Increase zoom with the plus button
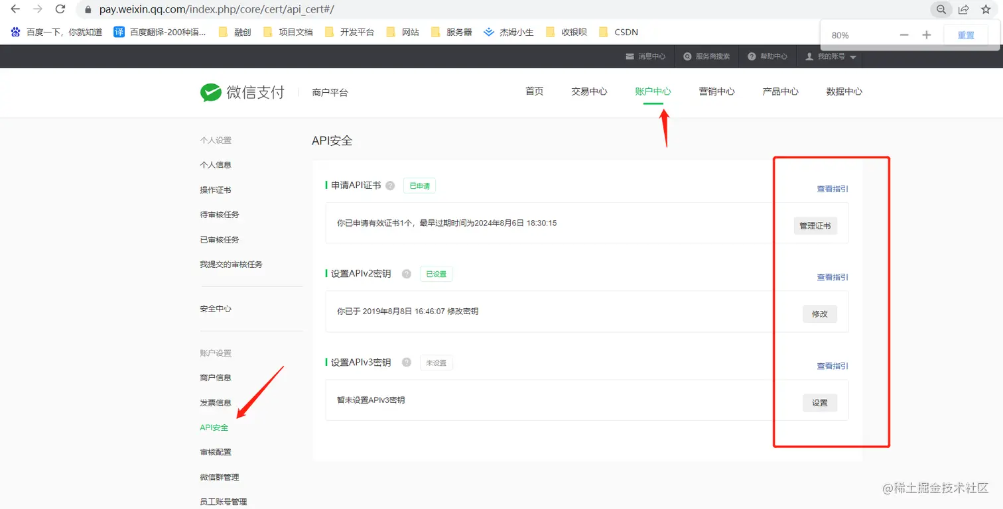This screenshot has width=1003, height=509. [927, 35]
